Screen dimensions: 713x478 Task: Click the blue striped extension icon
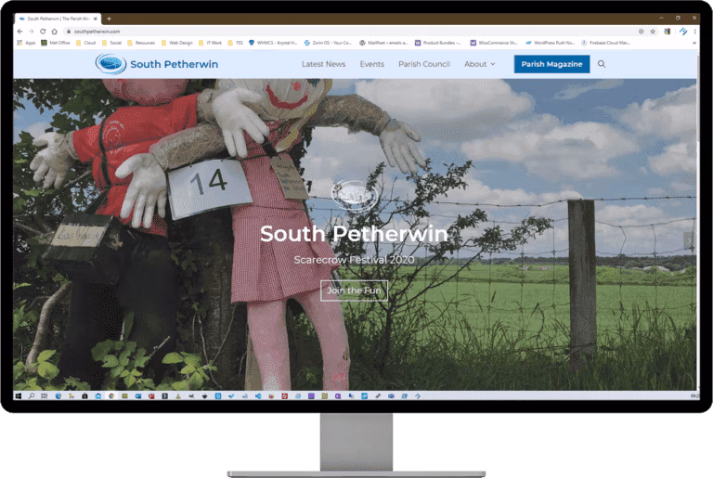[683, 32]
